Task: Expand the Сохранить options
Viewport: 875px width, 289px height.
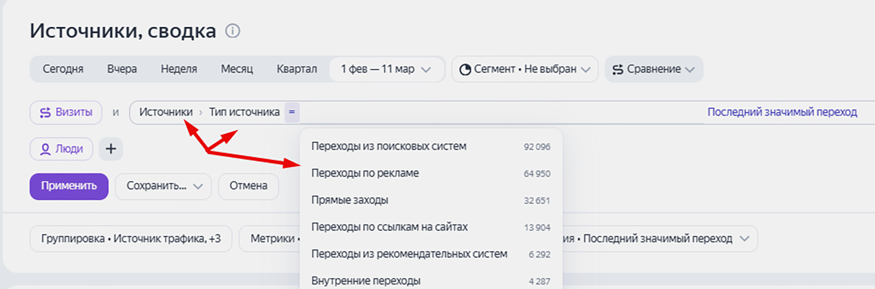Action: pos(163,186)
